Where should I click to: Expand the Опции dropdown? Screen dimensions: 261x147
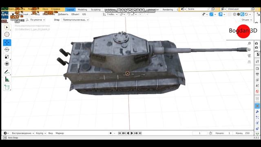[247, 20]
